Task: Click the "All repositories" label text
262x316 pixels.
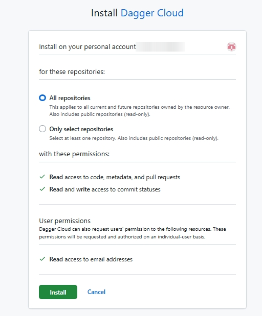Action: (70, 98)
